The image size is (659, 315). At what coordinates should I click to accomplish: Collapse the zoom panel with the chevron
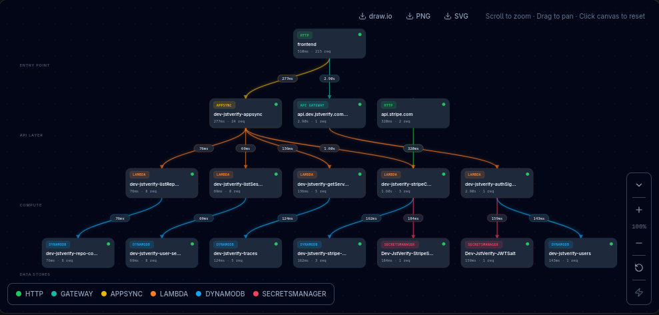pyautogui.click(x=639, y=185)
